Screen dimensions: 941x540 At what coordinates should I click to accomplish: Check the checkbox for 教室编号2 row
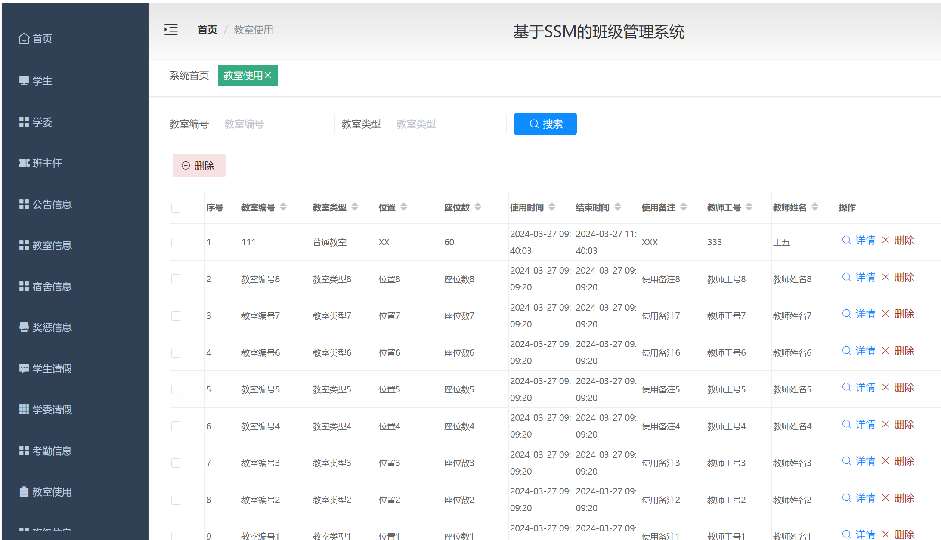point(176,500)
